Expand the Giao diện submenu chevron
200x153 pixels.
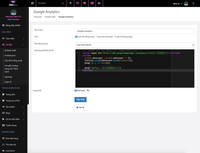(x=24, y=39)
